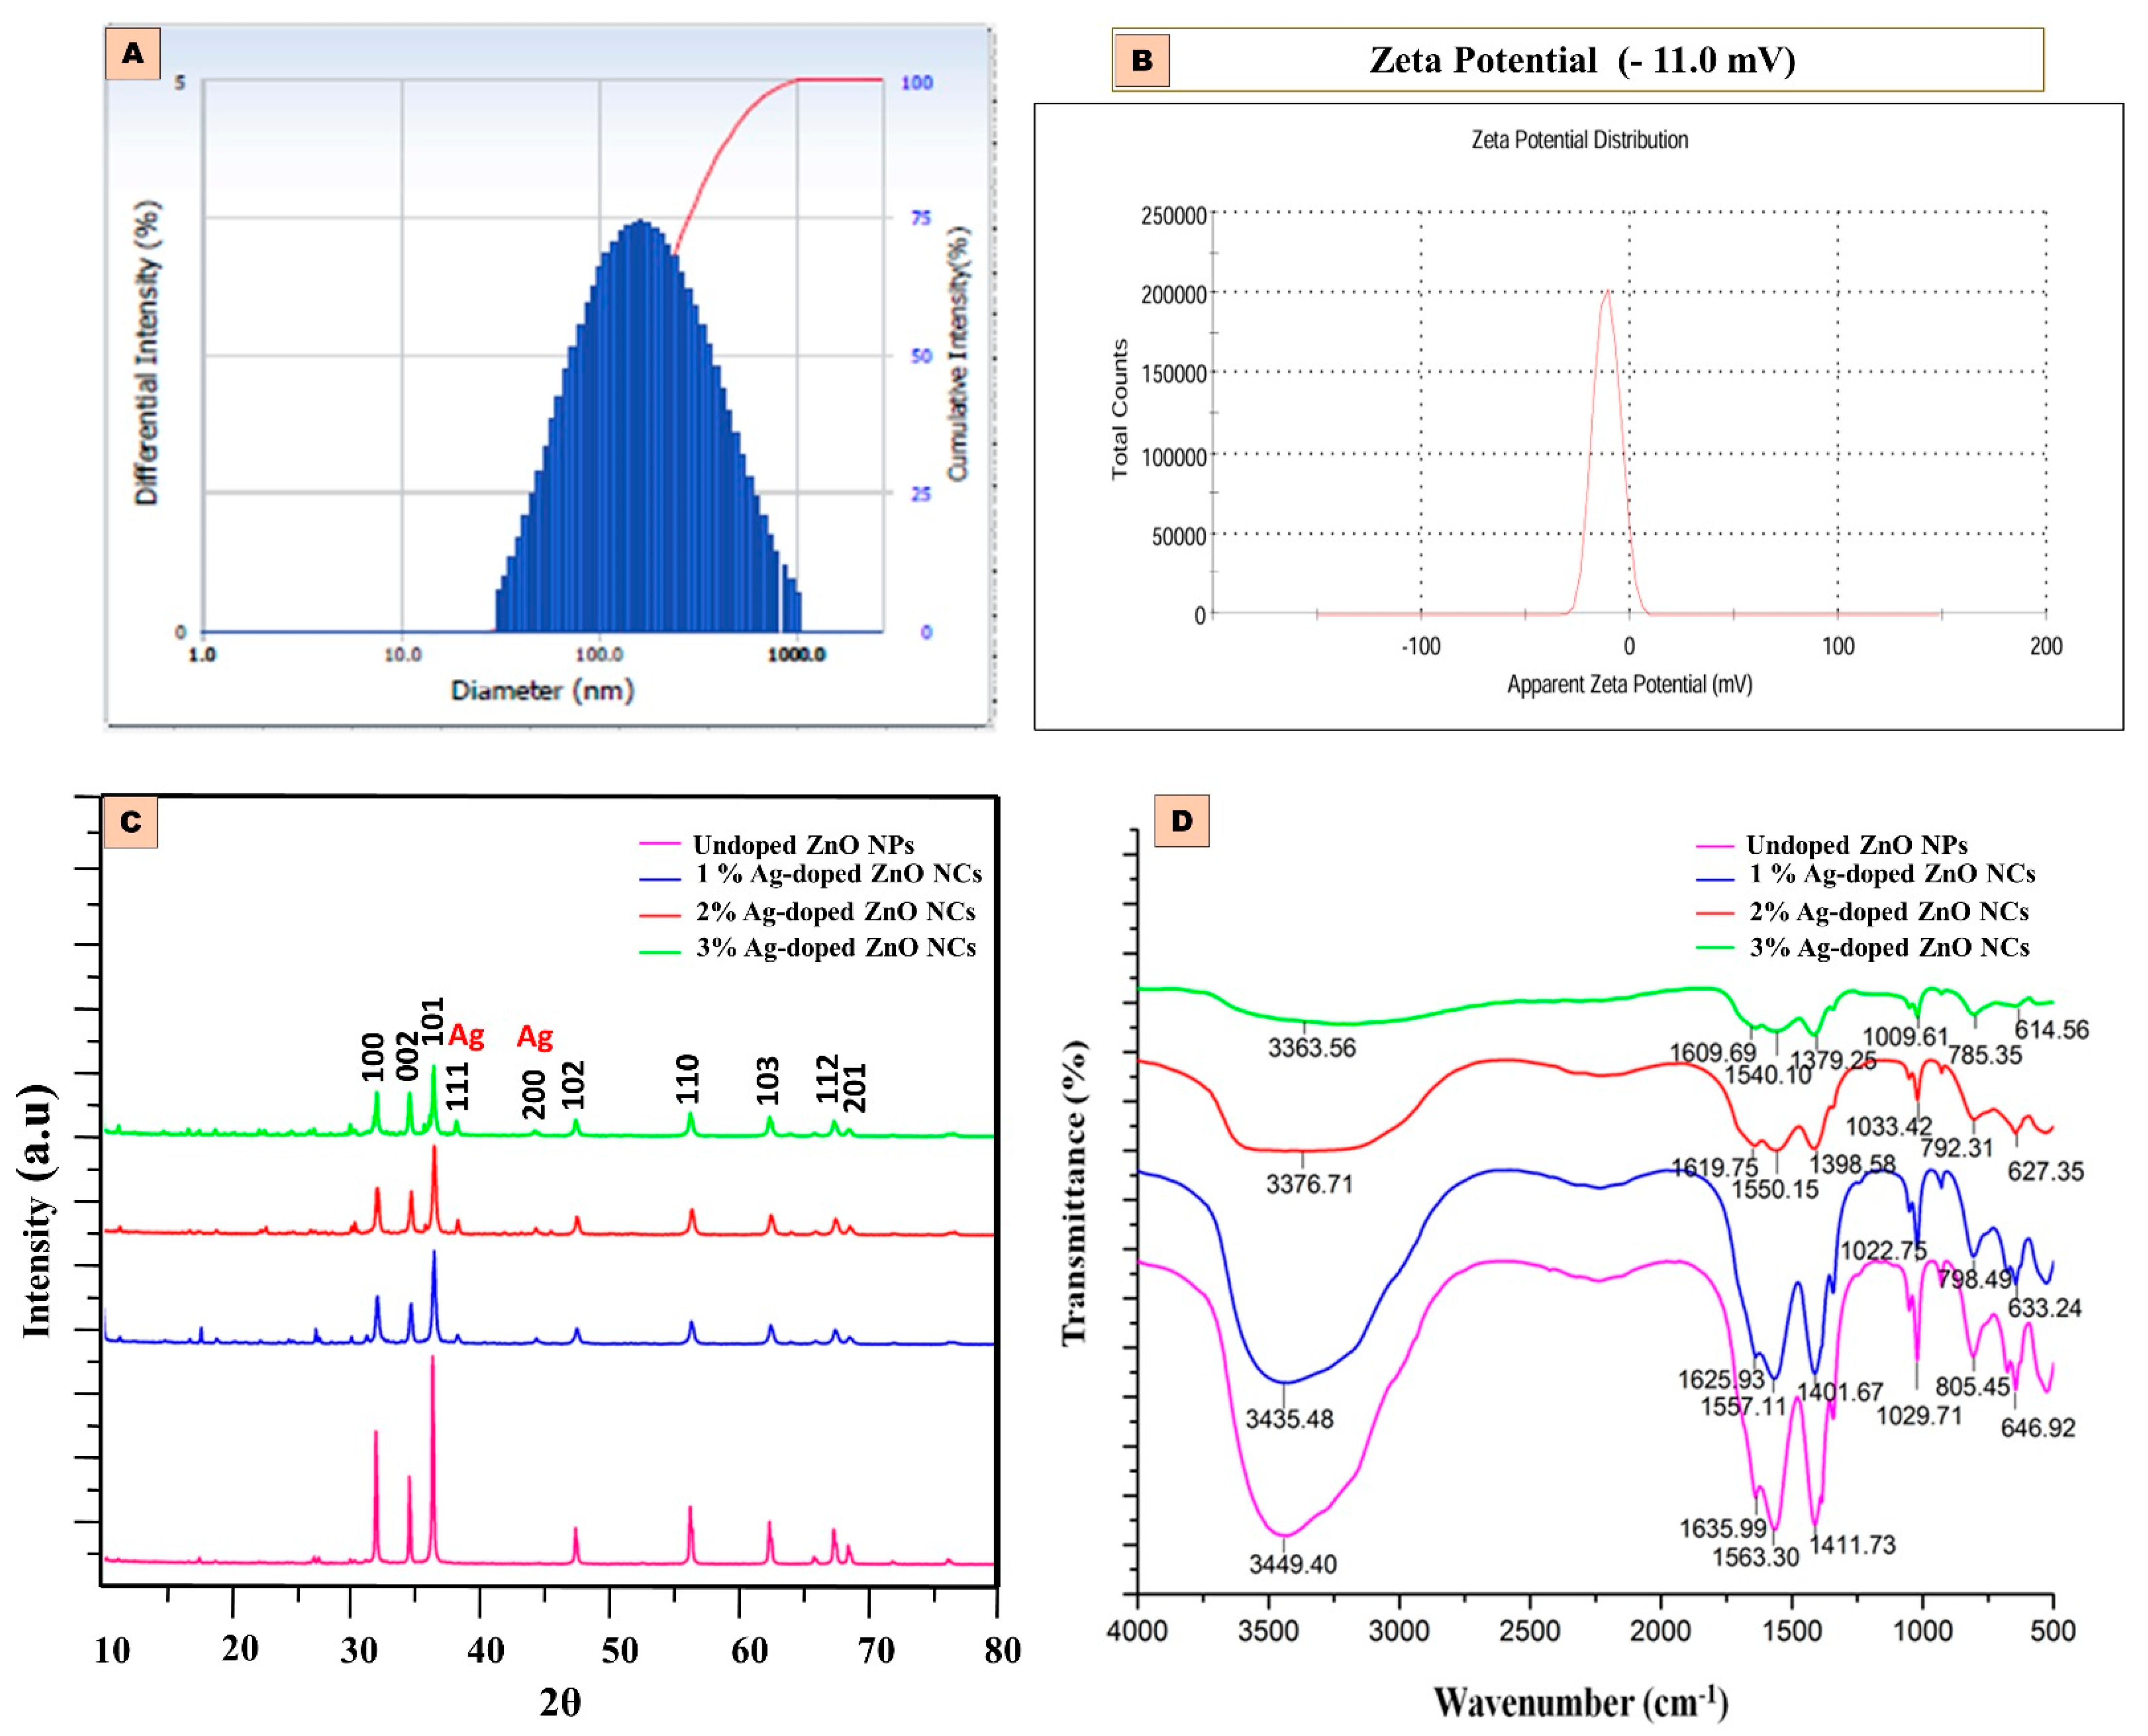Image resolution: width=2148 pixels, height=1736 pixels.
Task: Click the Zeta Potential (-11.0 mV) title
Action: tap(1581, 60)
